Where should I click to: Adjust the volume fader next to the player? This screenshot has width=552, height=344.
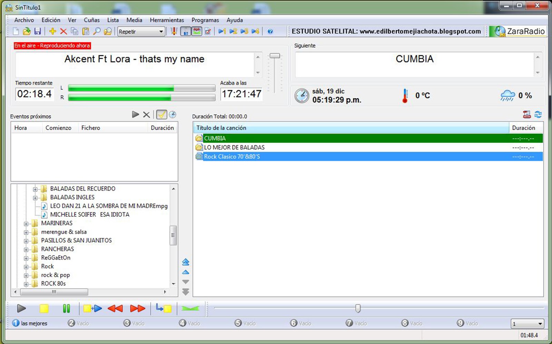275,56
